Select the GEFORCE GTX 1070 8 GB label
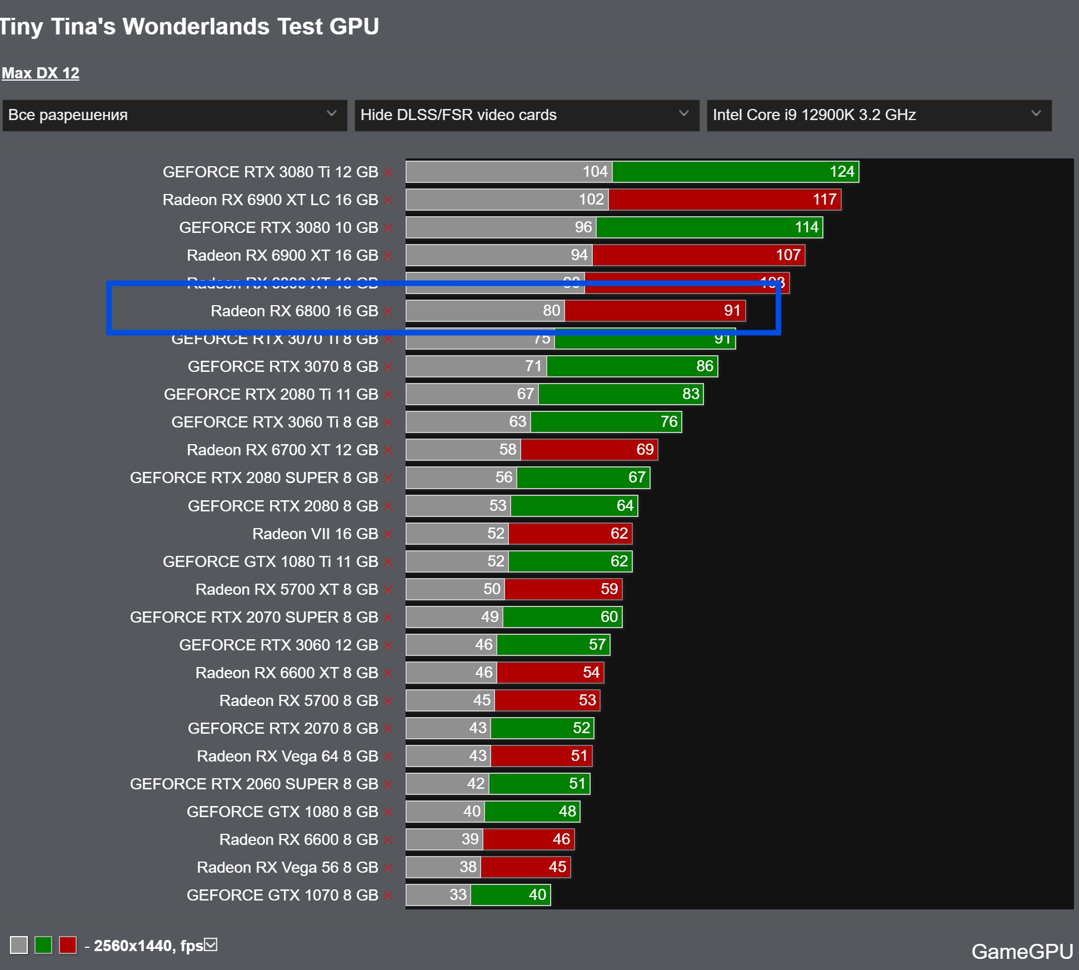This screenshot has height=970, width=1079. pyautogui.click(x=282, y=896)
